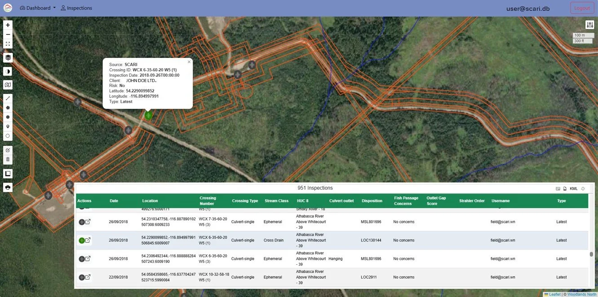The image size is (598, 297).
Task: Sort by Crossing Number column
Action: tap(208, 201)
